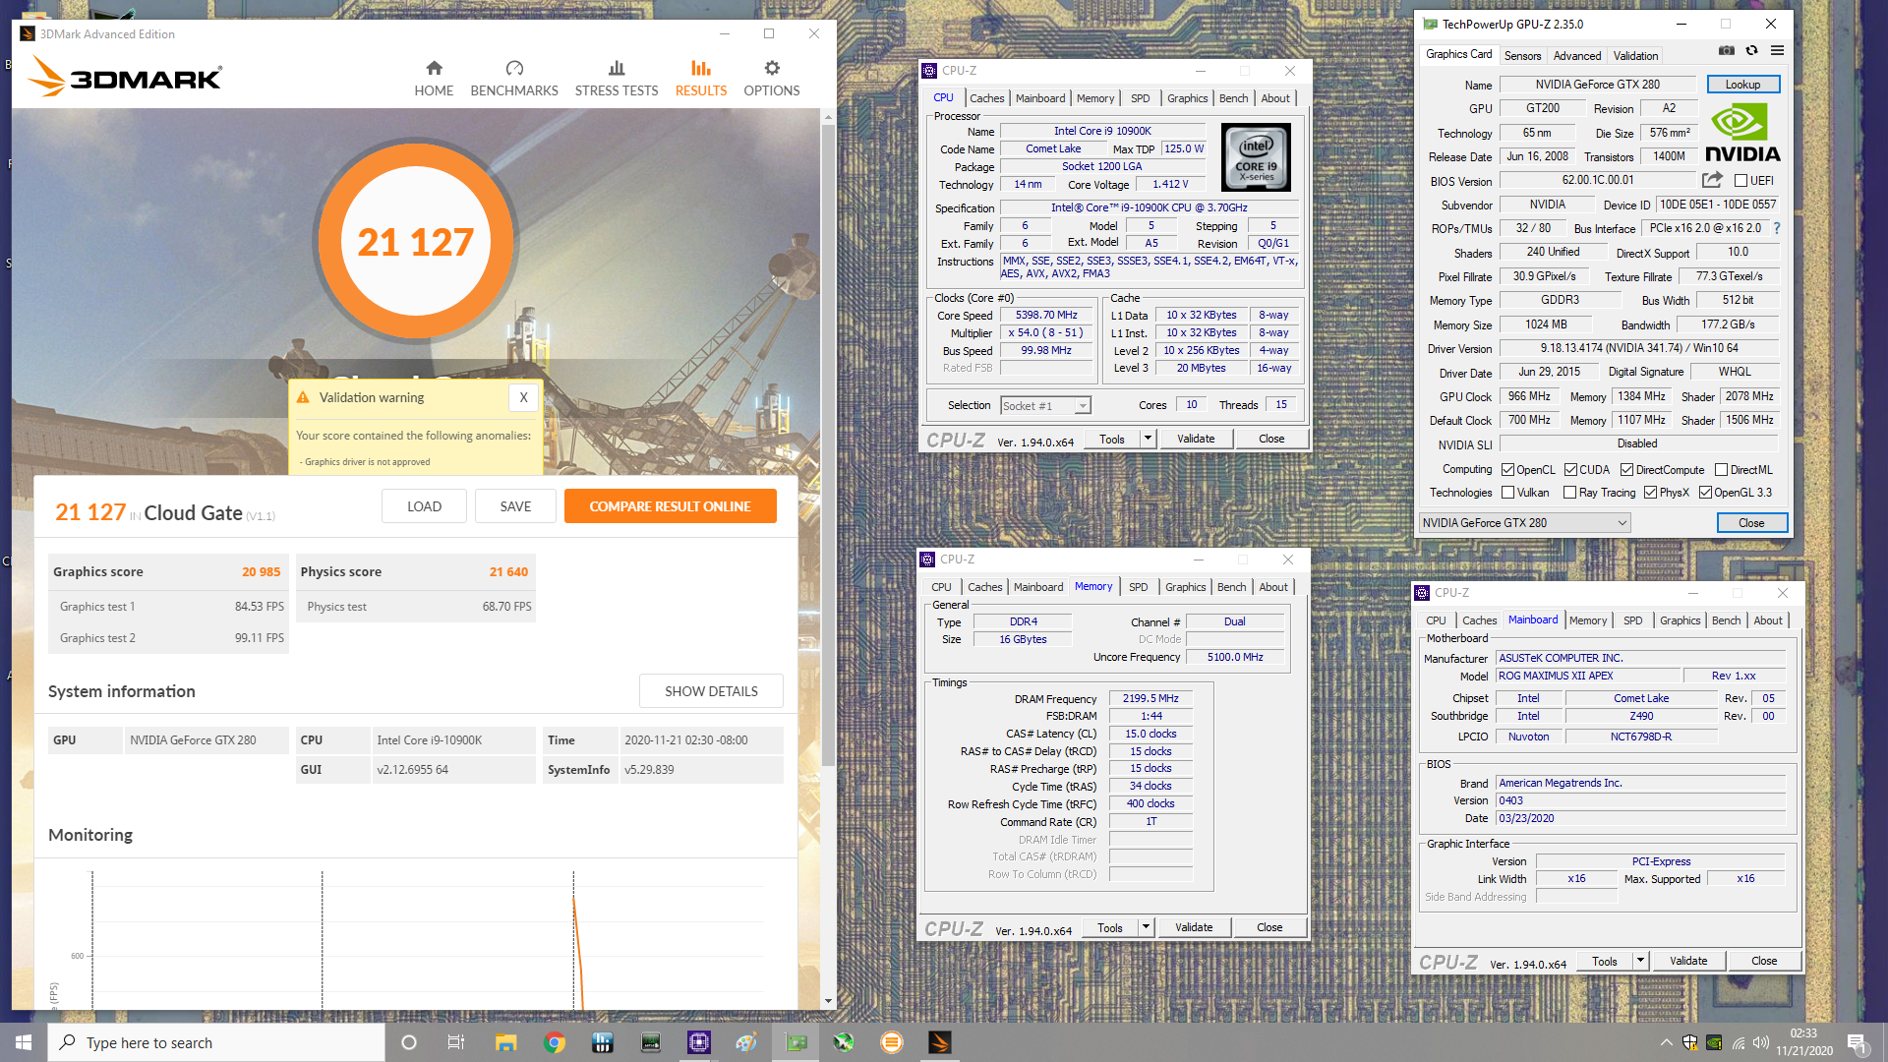Screen dimensions: 1888x1062
Task: Open the Home section in 3DMark
Action: pos(434,79)
